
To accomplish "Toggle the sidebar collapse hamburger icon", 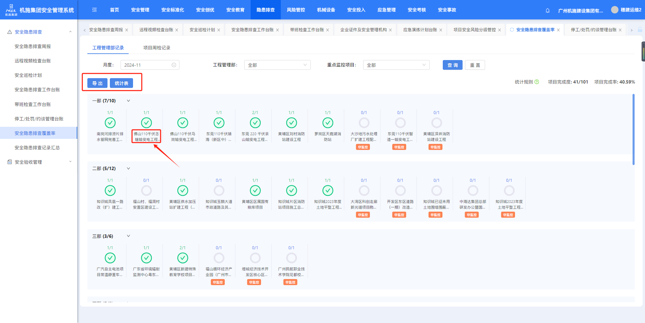I will pos(94,10).
